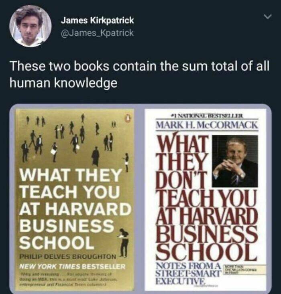Click the Philip Delves Broughton author name
The height and width of the screenshot is (294, 281).
coord(68,256)
